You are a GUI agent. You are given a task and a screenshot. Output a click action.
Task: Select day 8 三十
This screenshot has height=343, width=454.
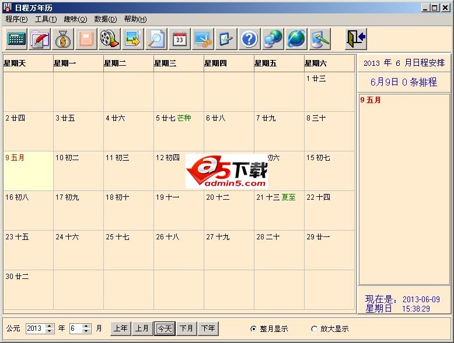pyautogui.click(x=329, y=131)
